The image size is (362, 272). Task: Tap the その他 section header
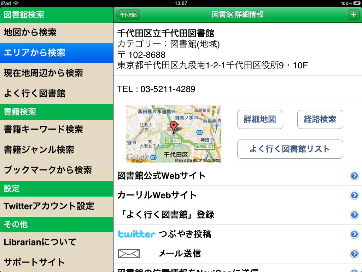57,225
